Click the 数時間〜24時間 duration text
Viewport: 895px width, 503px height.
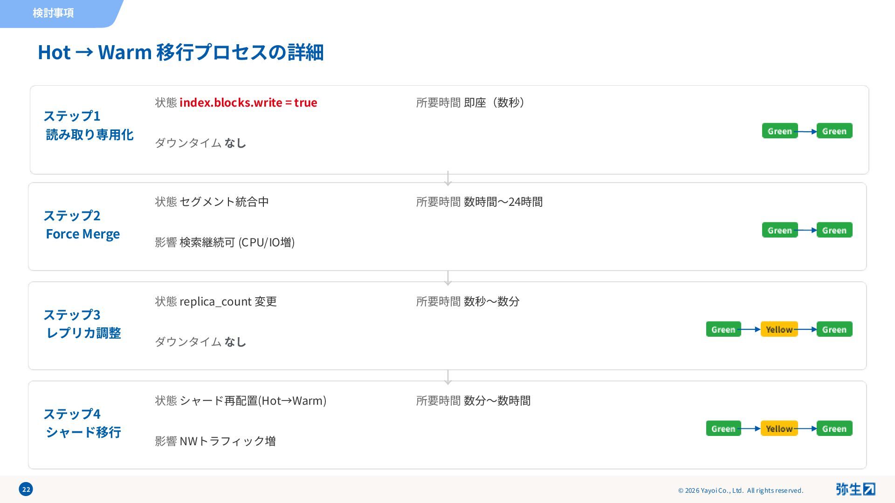tap(503, 202)
